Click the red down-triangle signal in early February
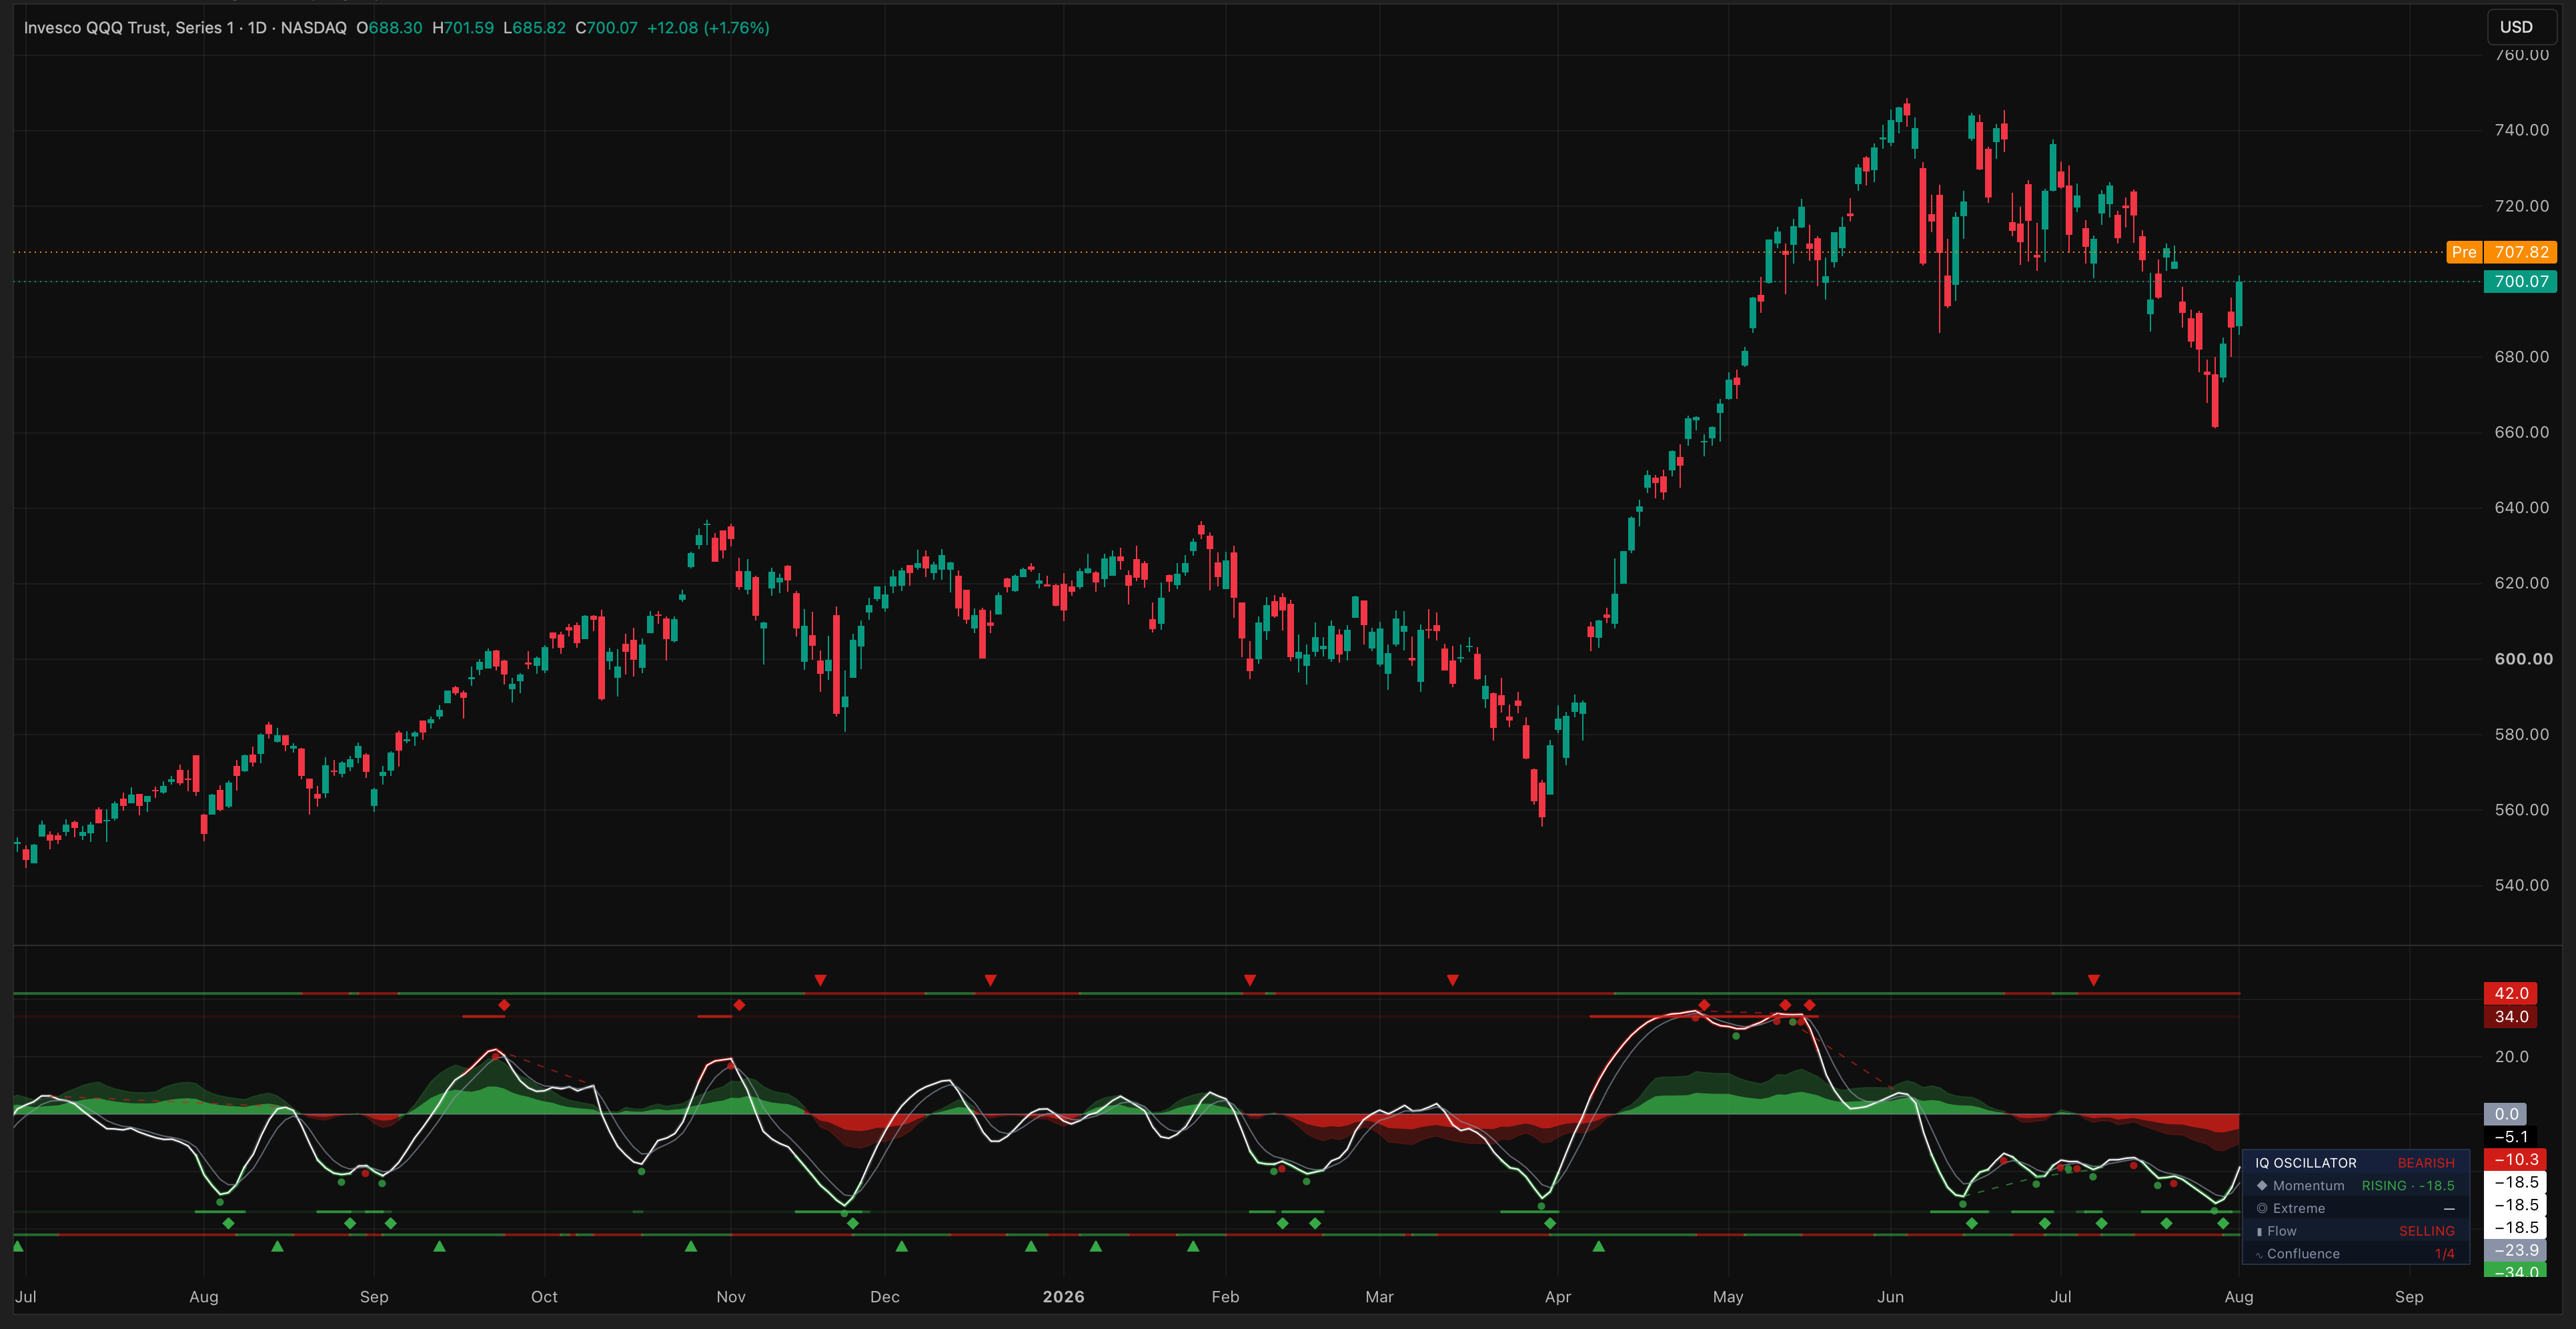The height and width of the screenshot is (1329, 2576). tap(1249, 981)
